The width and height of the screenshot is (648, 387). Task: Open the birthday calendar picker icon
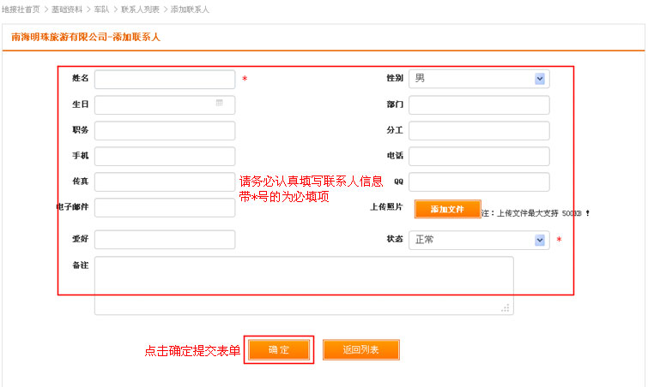click(220, 104)
